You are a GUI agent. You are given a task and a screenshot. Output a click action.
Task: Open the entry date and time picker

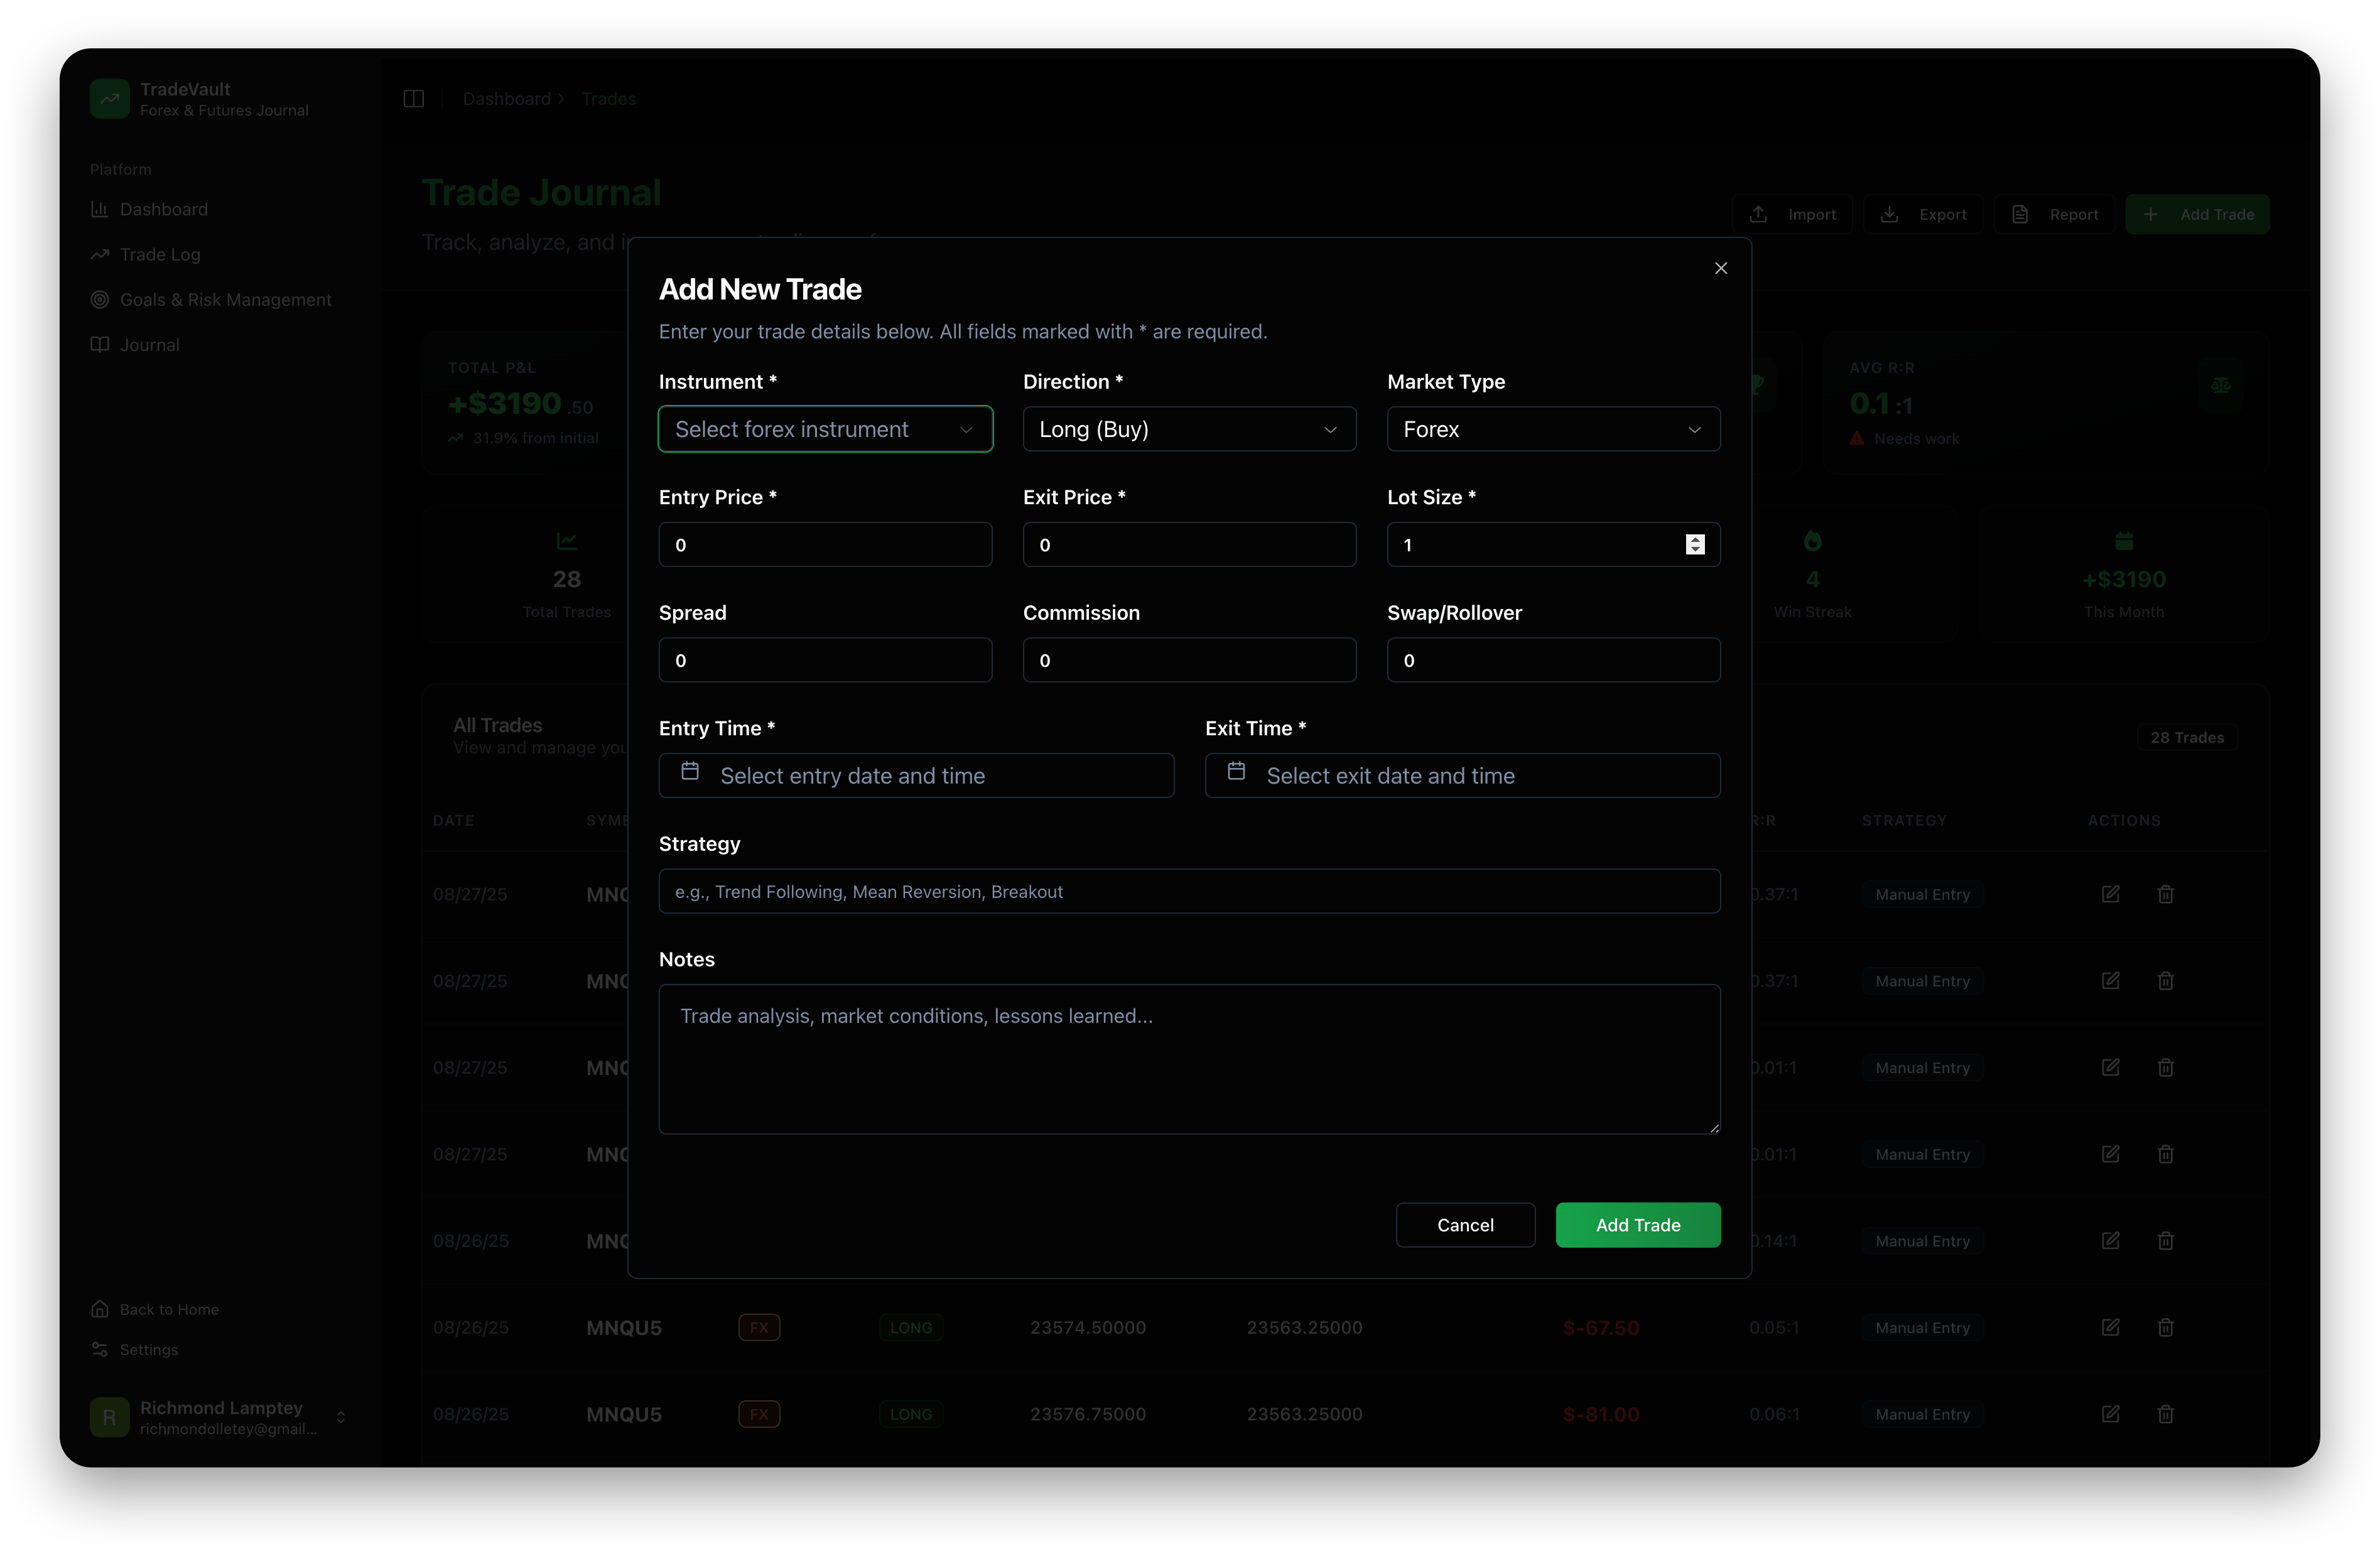coord(916,776)
